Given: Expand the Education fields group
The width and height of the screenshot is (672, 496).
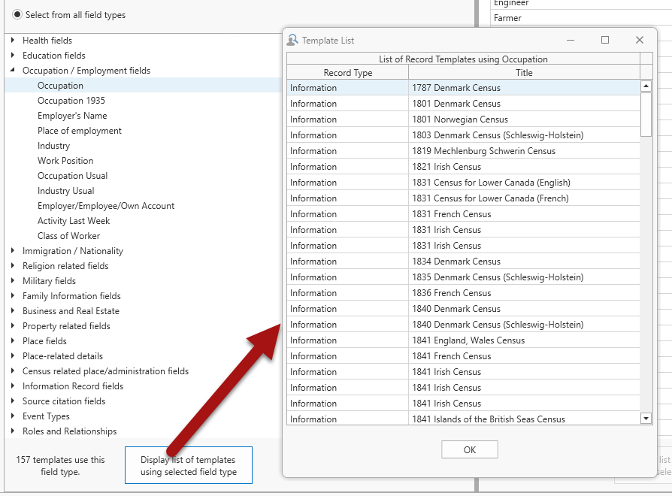Looking at the screenshot, I should tap(13, 56).
